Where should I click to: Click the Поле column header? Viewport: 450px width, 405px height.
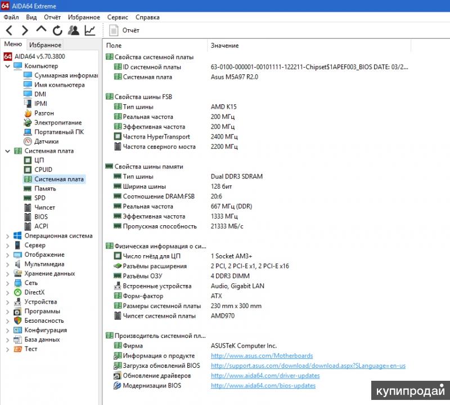(x=114, y=46)
